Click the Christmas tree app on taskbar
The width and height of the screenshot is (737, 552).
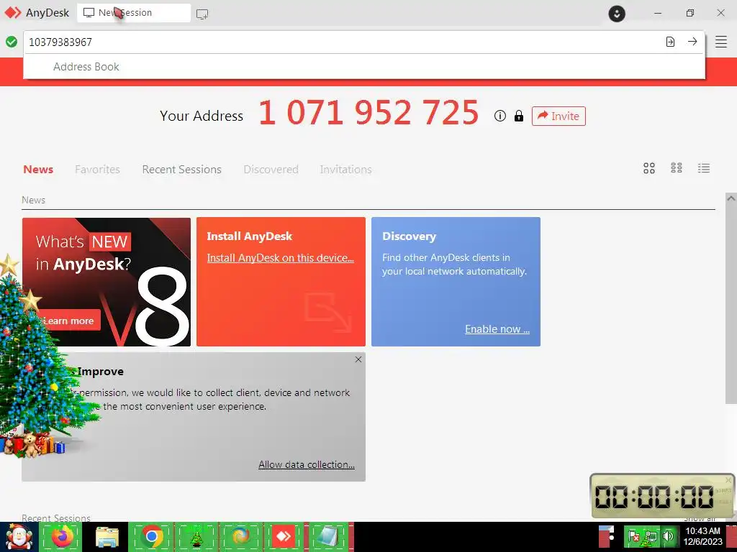click(x=196, y=537)
